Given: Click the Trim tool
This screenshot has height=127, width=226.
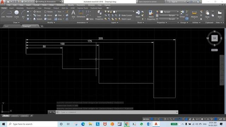Looking at the screenshot, I should click(58, 12).
